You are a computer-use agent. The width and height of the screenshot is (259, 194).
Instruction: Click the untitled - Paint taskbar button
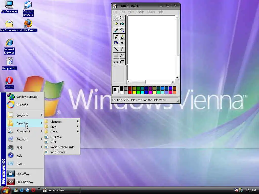(x=61, y=190)
